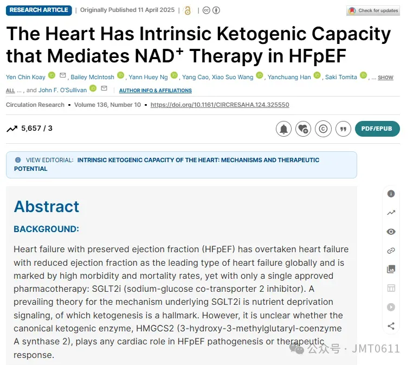413x365 pixels.
Task: Email author John F. O'Sullivan envelope icon
Action: pos(104,89)
